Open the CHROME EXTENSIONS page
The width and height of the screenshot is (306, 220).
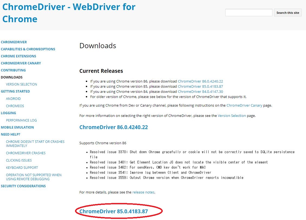[x=18, y=56]
